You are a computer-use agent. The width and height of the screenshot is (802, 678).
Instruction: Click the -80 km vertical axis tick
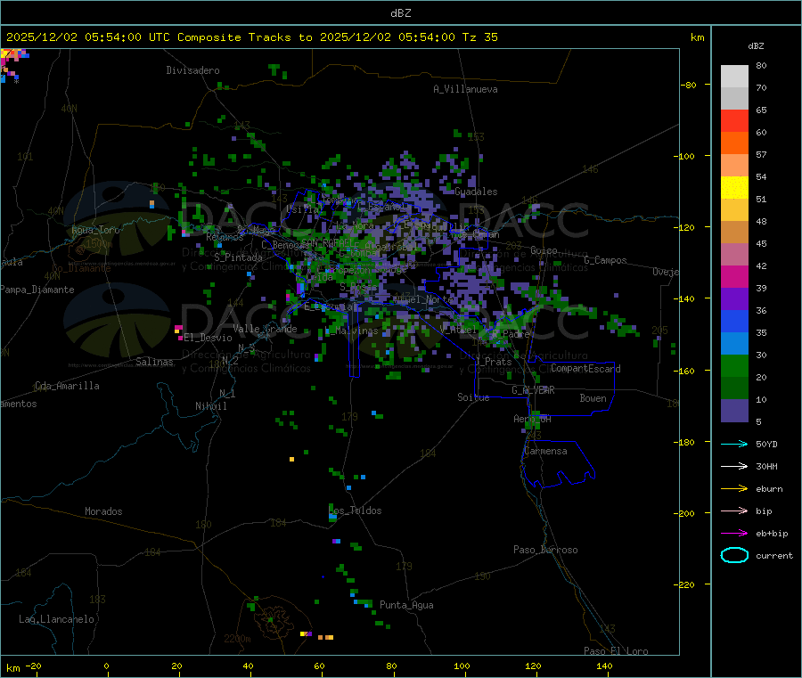coord(688,85)
